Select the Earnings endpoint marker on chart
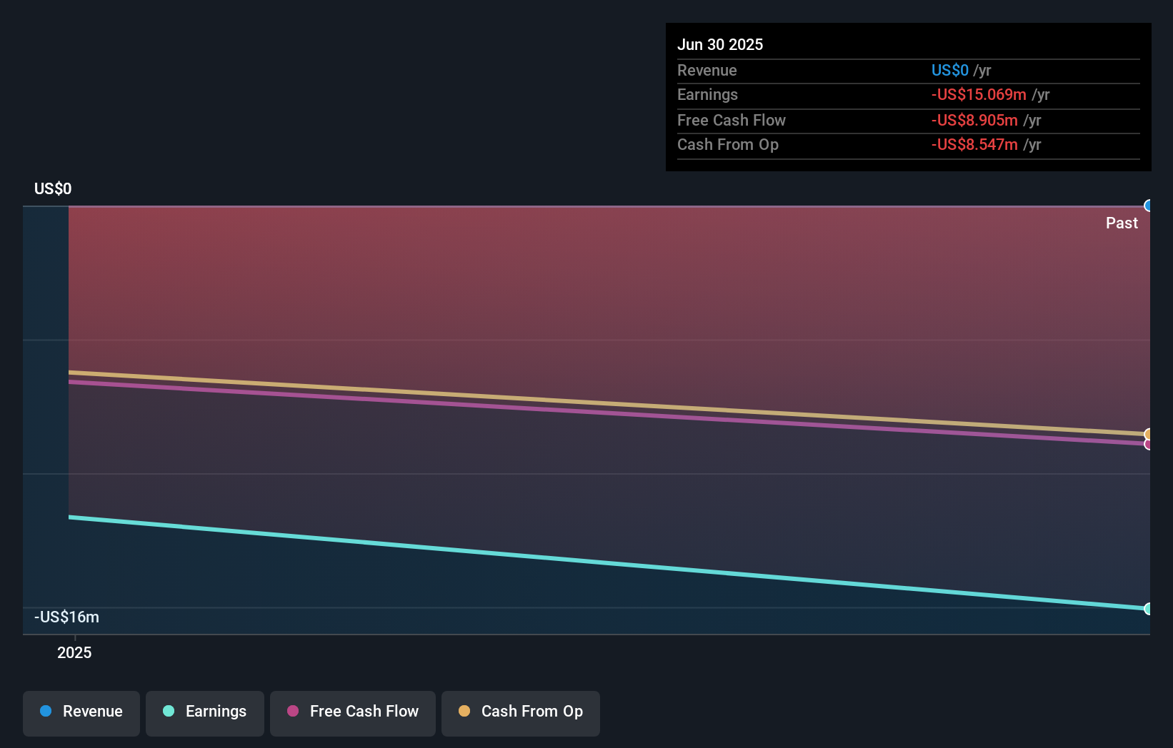 [x=1148, y=609]
